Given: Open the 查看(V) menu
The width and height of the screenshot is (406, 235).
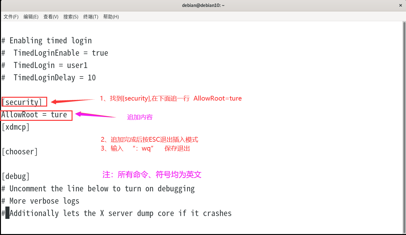Looking at the screenshot, I should 51,16.
